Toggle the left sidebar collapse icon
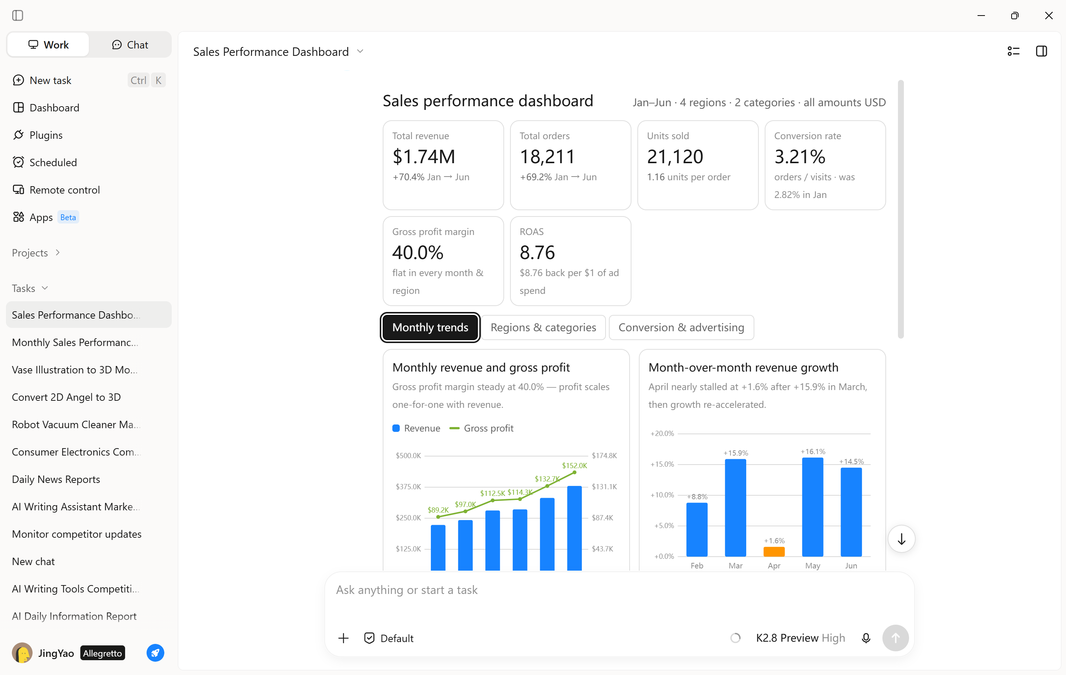Image resolution: width=1066 pixels, height=675 pixels. pos(18,16)
